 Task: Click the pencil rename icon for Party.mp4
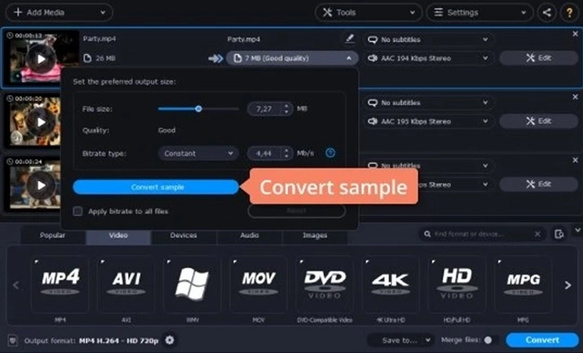(x=350, y=39)
